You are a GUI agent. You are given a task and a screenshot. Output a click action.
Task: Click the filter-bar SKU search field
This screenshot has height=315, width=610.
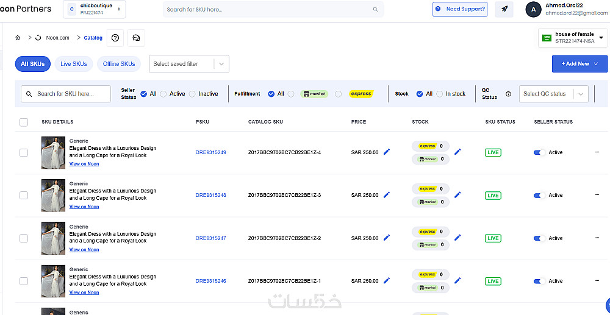[x=66, y=94]
